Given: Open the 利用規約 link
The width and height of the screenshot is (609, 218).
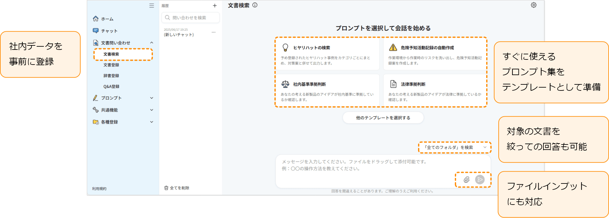Looking at the screenshot, I should [x=99, y=189].
